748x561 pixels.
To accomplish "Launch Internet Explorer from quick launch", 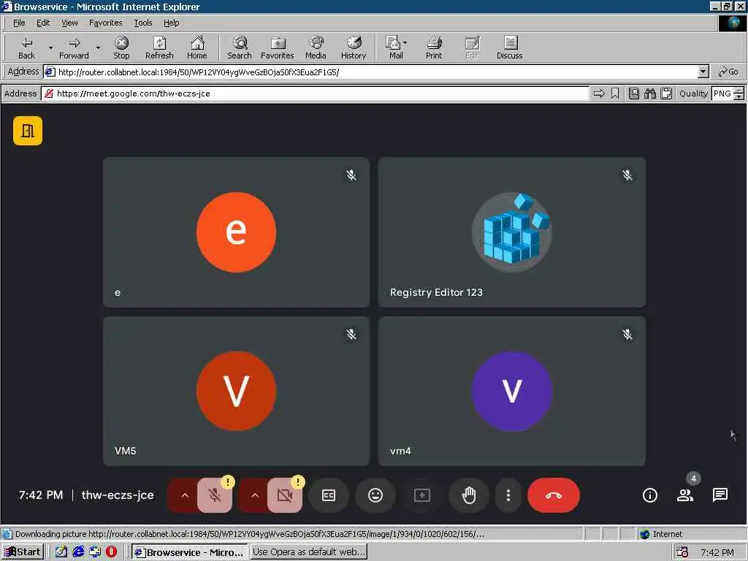I will (x=78, y=552).
